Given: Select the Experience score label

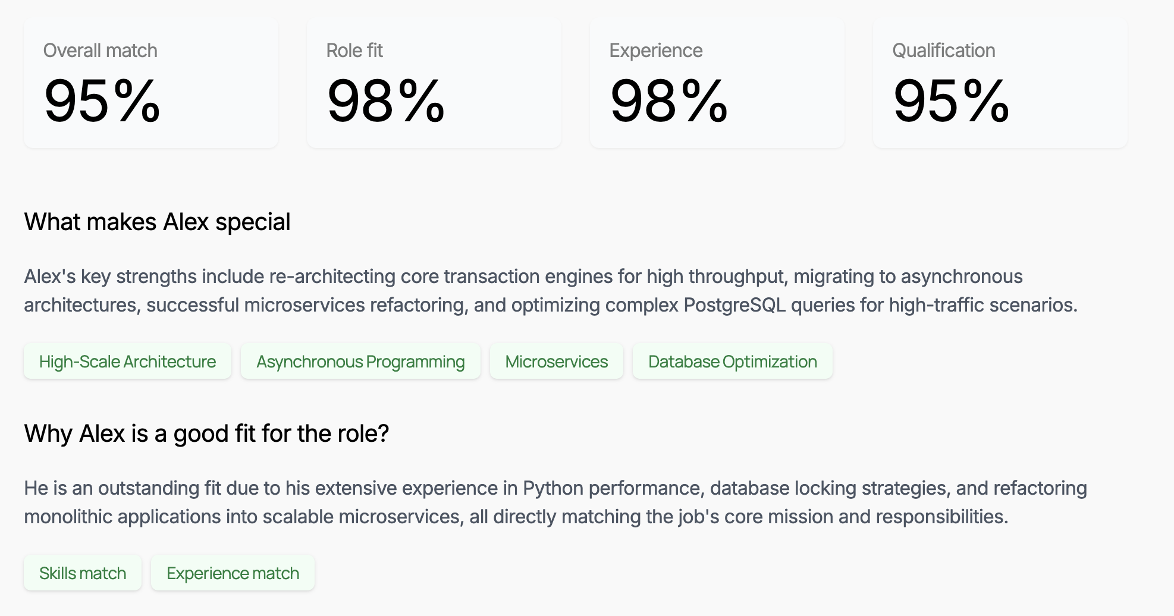Looking at the screenshot, I should (x=655, y=51).
